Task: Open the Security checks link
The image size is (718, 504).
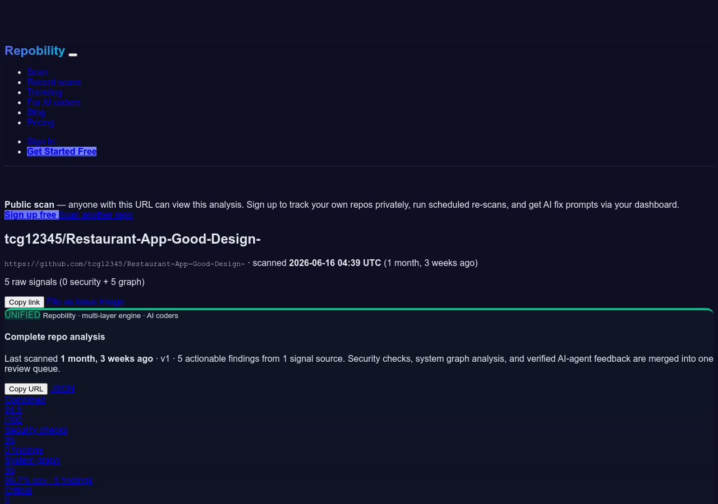Action: tap(36, 430)
